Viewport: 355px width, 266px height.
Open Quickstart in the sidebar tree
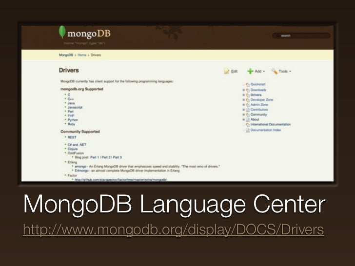click(258, 84)
